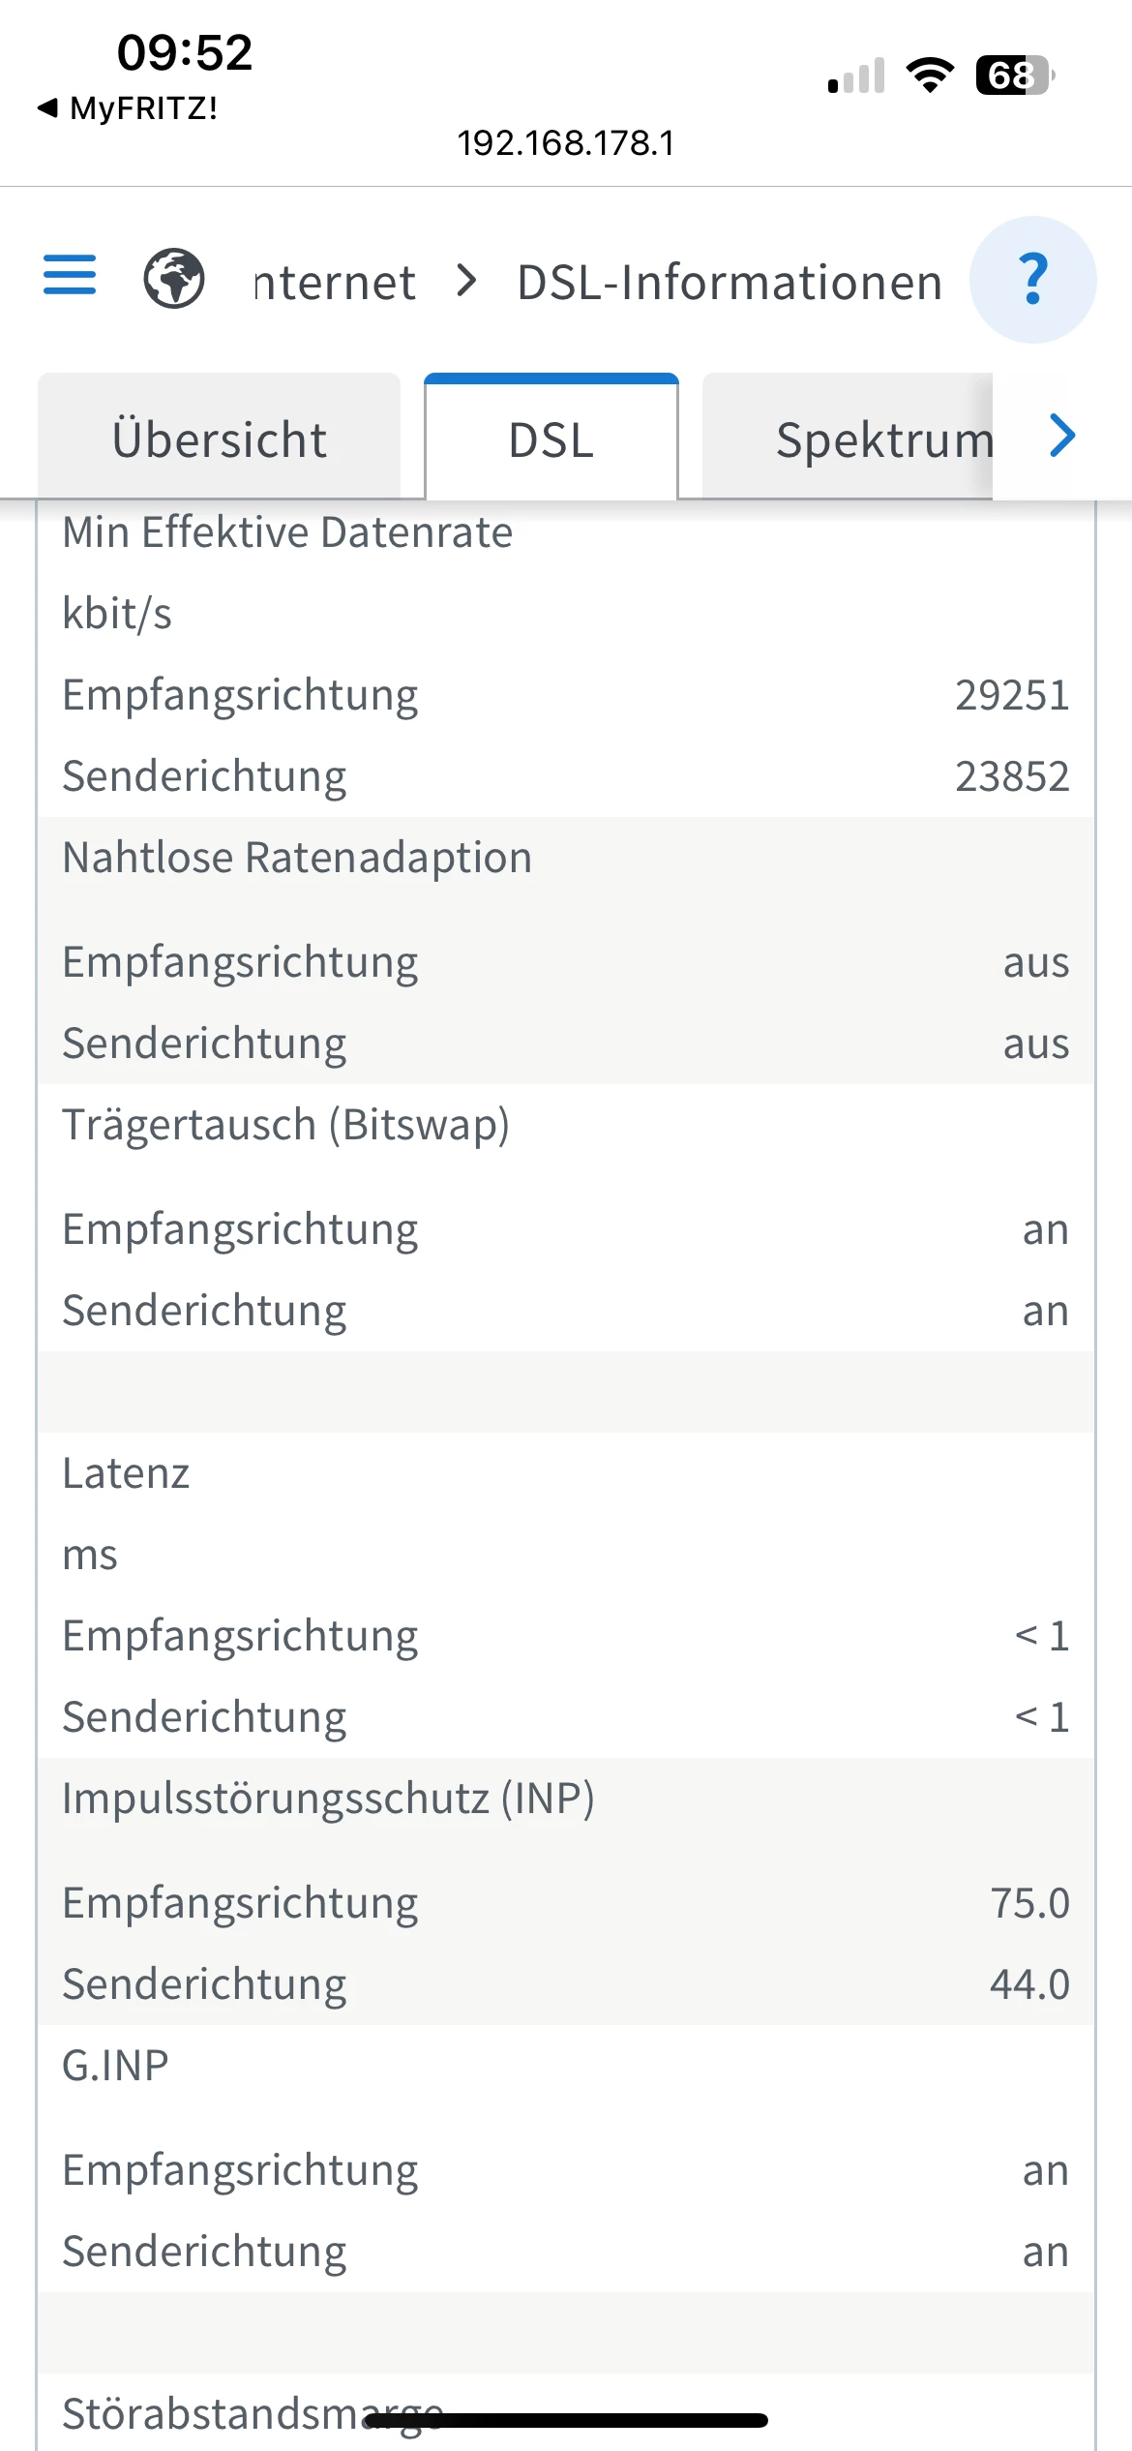1132x2451 pixels.
Task: Tap the Trägertausch (Bitswap) heading
Action: pyautogui.click(x=286, y=1125)
